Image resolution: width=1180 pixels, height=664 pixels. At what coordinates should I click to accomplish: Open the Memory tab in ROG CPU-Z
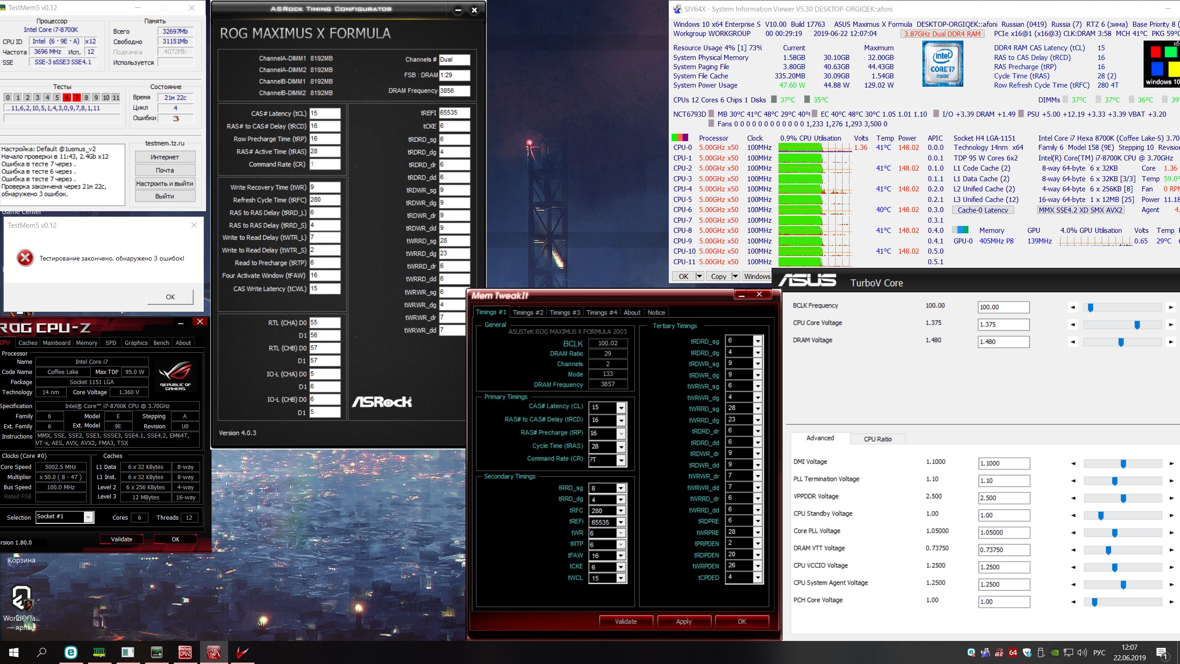pyautogui.click(x=87, y=343)
